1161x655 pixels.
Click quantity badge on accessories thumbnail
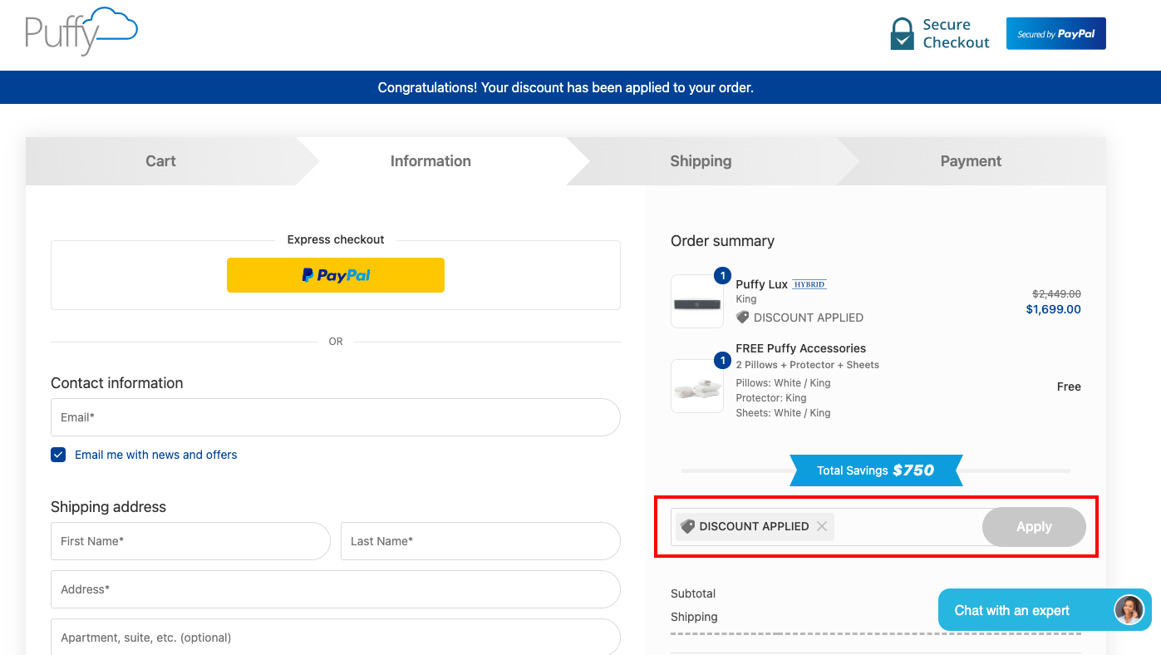tap(722, 361)
